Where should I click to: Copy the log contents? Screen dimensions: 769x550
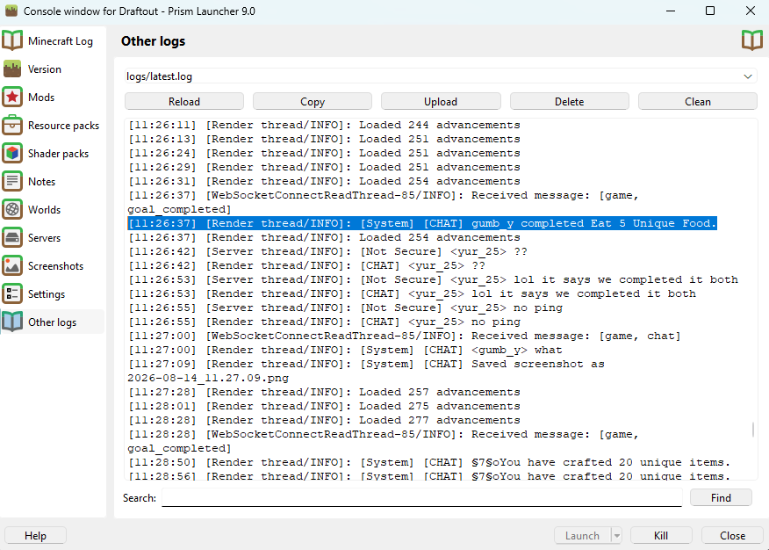click(x=313, y=102)
